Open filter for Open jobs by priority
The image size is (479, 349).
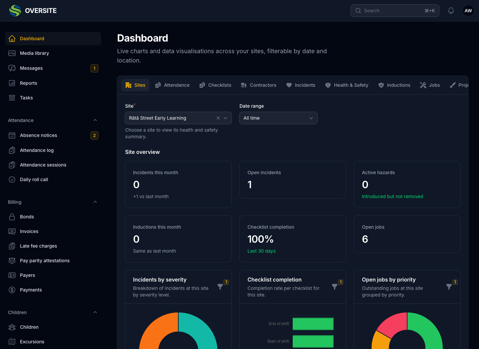point(449,287)
